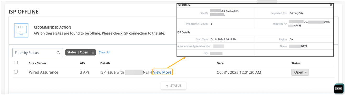Image resolution: width=346 pixels, height=95 pixels.
Task: Open the Open status dropdown
Action: (300, 72)
